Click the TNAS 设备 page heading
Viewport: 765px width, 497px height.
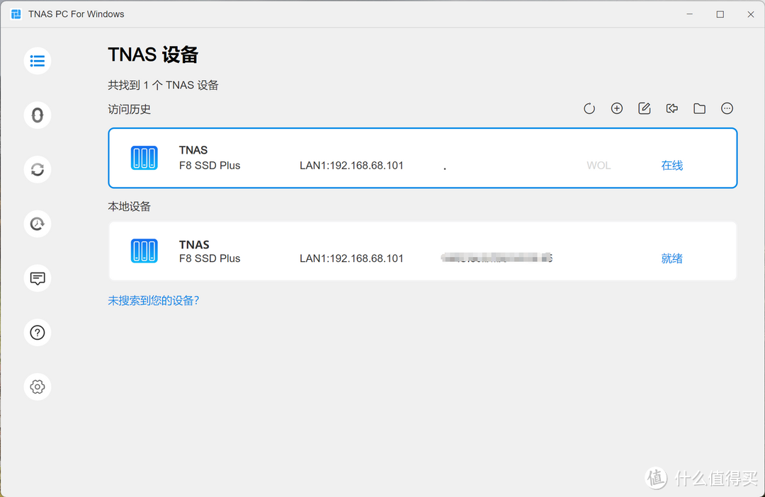[x=153, y=55]
